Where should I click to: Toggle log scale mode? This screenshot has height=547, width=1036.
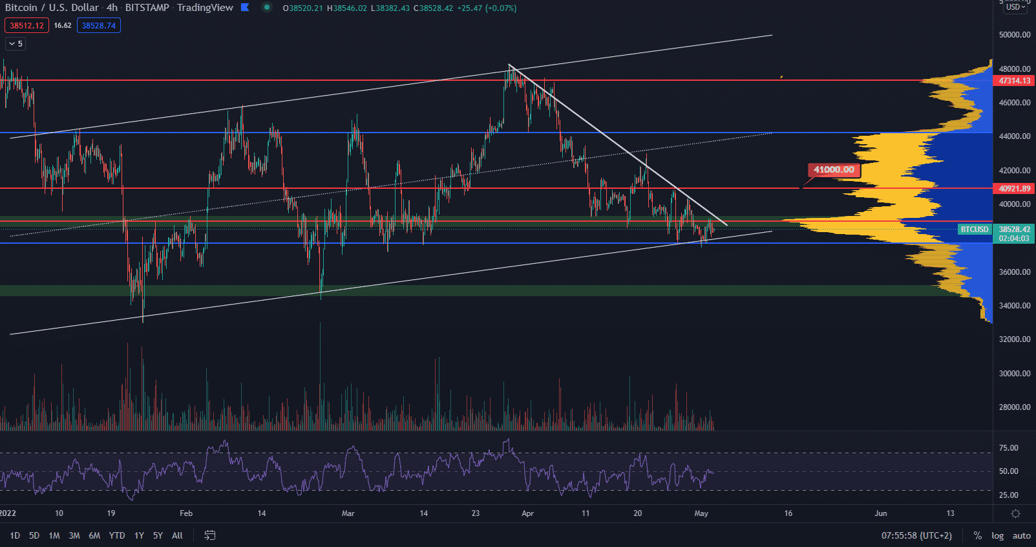997,535
